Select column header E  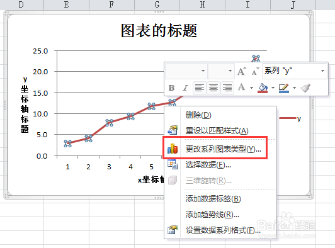coord(67,4)
